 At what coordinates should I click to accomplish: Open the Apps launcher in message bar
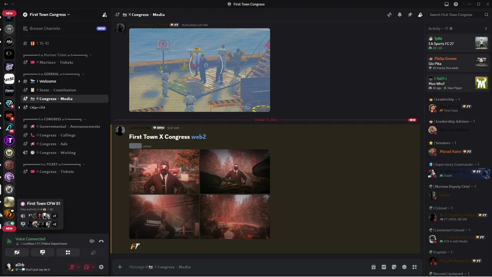click(x=414, y=267)
